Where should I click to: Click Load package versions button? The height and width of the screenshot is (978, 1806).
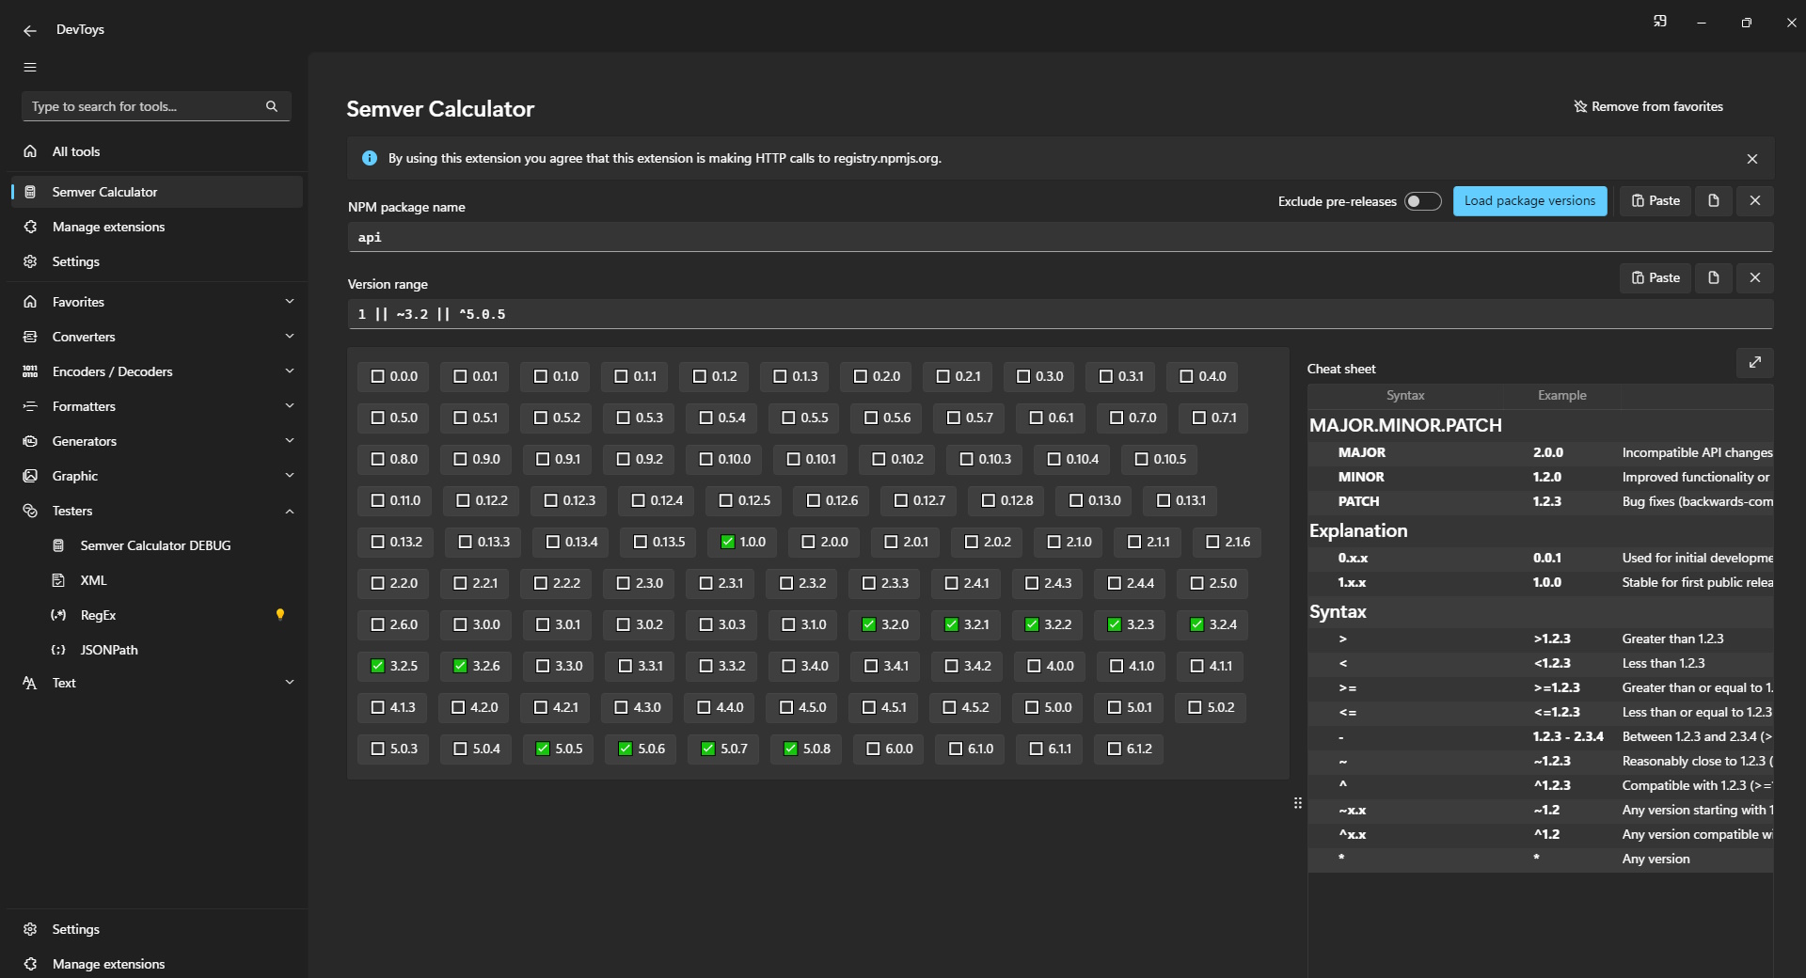(x=1529, y=200)
